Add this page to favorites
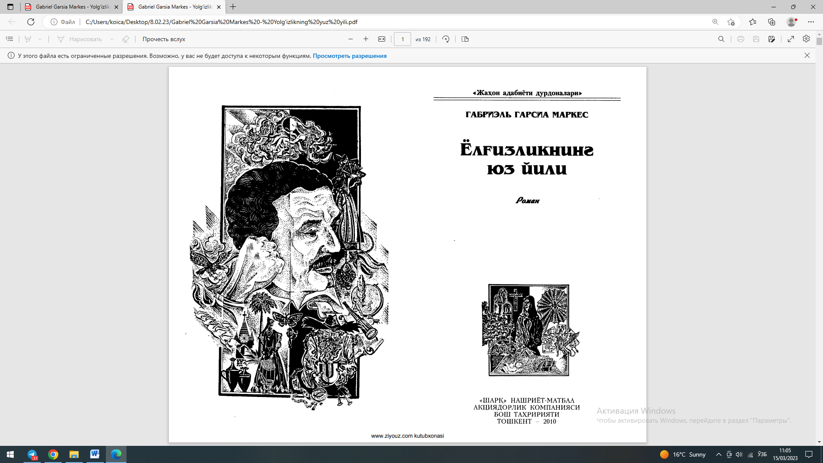Image resolution: width=823 pixels, height=463 pixels. point(731,22)
